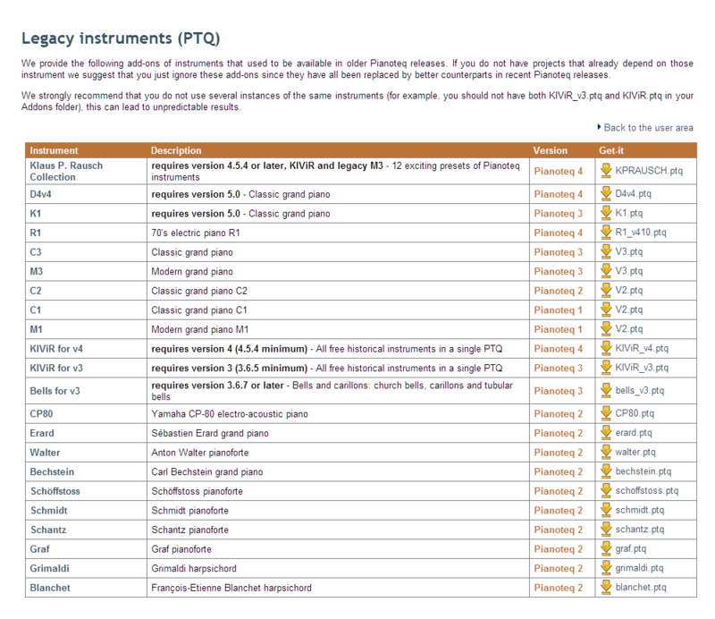Click download arrow icon for K1.ptq
The height and width of the screenshot is (619, 715).
606,213
